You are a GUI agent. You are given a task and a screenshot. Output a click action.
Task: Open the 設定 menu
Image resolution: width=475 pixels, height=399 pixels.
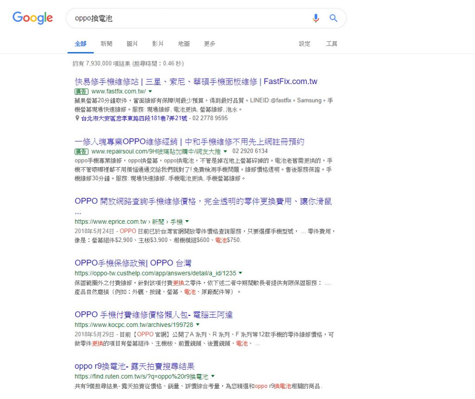tap(304, 44)
